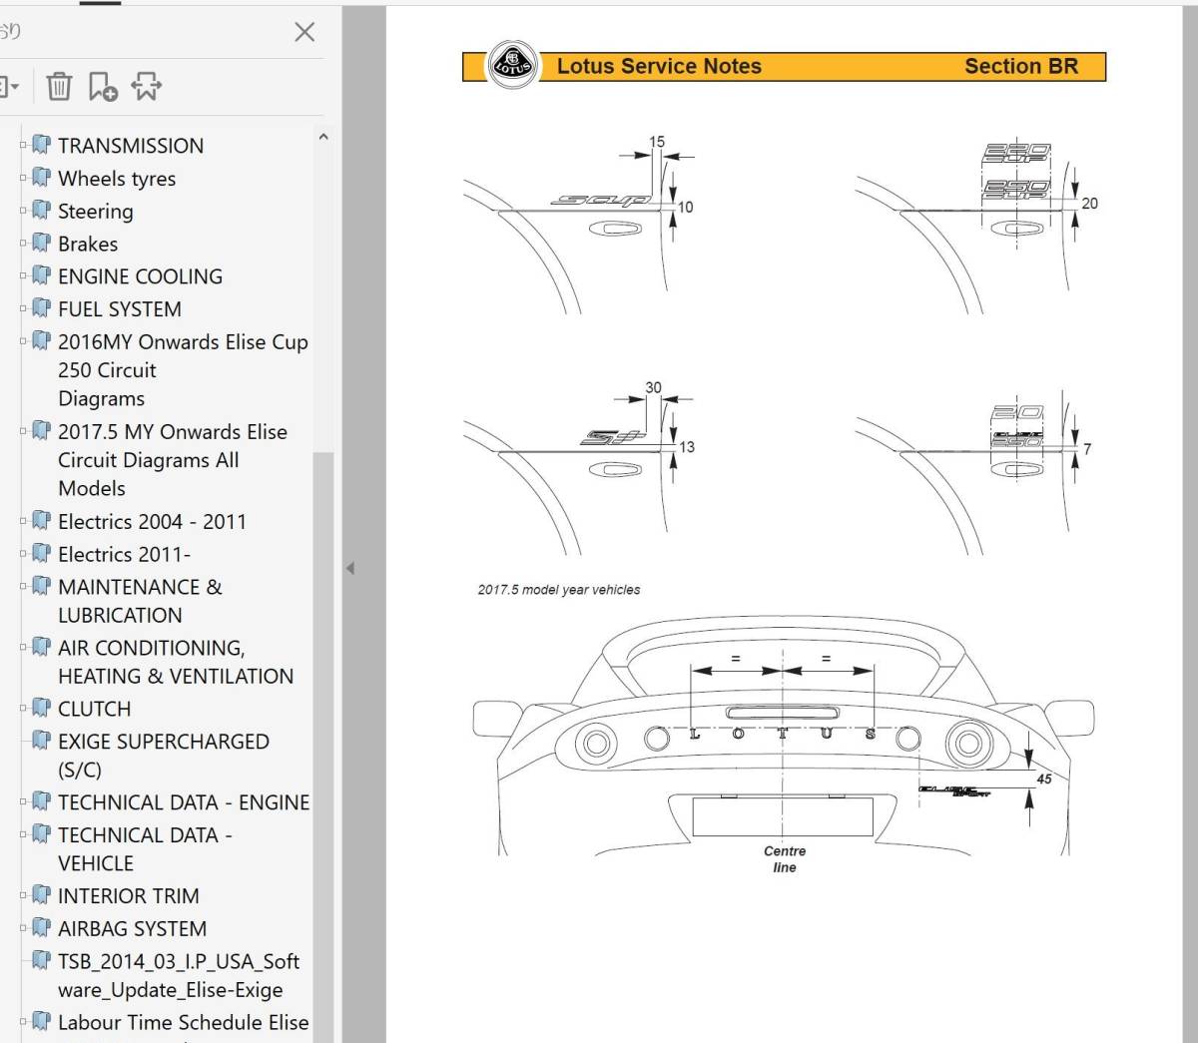1198x1043 pixels.
Task: Add a new bookmark with the plus icon
Action: coord(103,87)
